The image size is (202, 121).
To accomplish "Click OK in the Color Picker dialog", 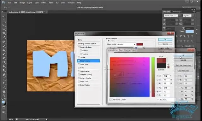I will (x=183, y=56).
